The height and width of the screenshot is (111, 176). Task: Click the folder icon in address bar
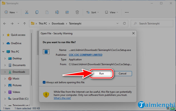(x=33, y=23)
